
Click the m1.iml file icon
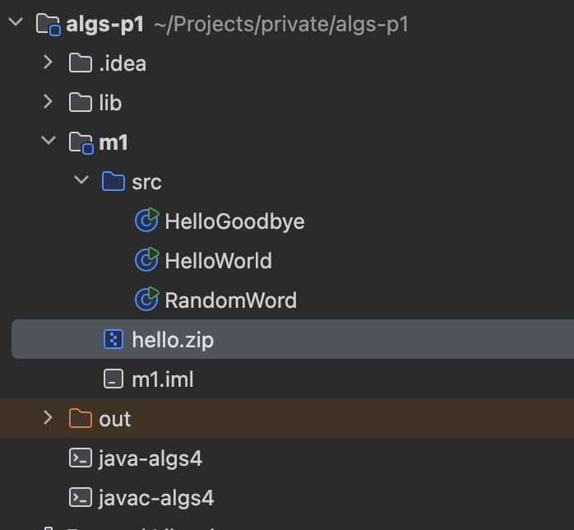pos(113,379)
